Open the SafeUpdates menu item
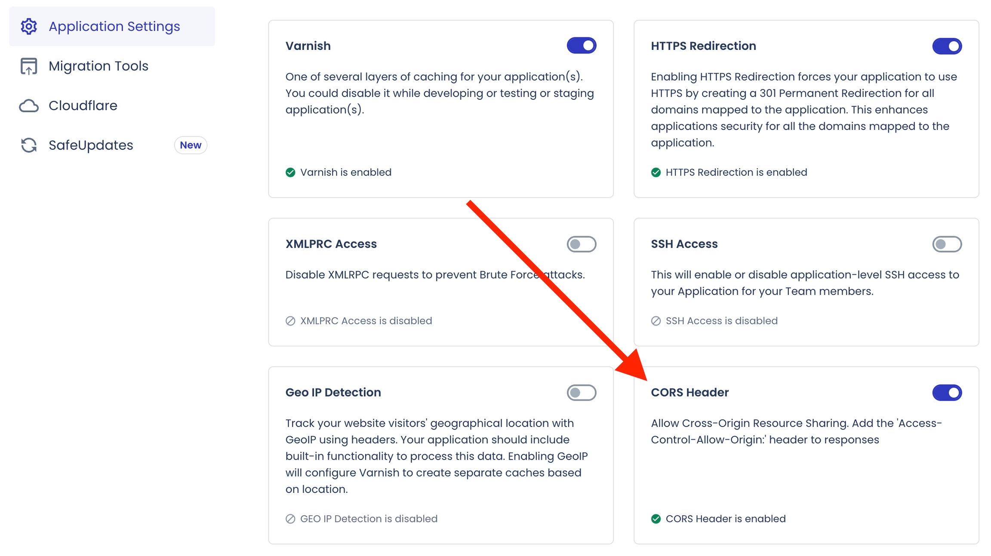The image size is (991, 556). tap(91, 145)
